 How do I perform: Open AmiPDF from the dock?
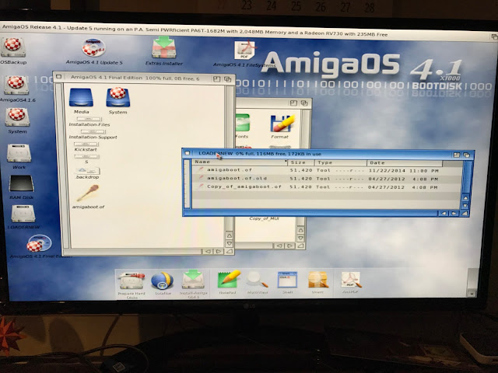point(351,280)
